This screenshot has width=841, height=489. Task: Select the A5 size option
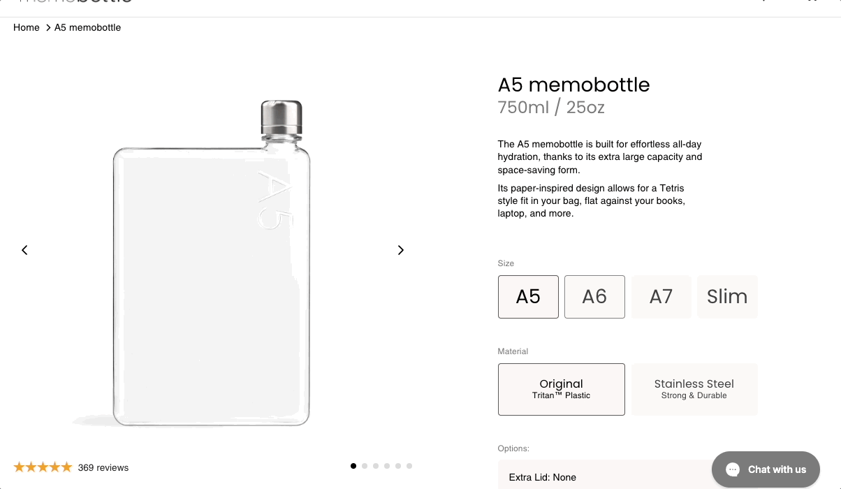(x=528, y=297)
